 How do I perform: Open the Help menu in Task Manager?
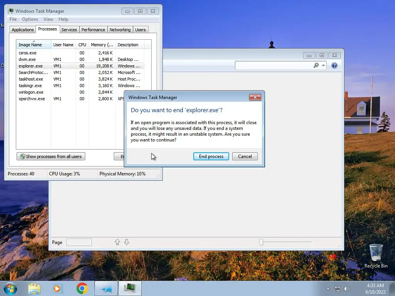click(63, 19)
